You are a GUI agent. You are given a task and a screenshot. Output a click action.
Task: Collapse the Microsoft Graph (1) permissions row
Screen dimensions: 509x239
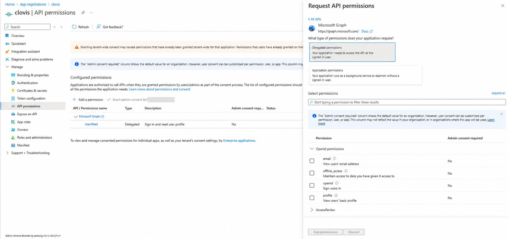pyautogui.click(x=76, y=117)
